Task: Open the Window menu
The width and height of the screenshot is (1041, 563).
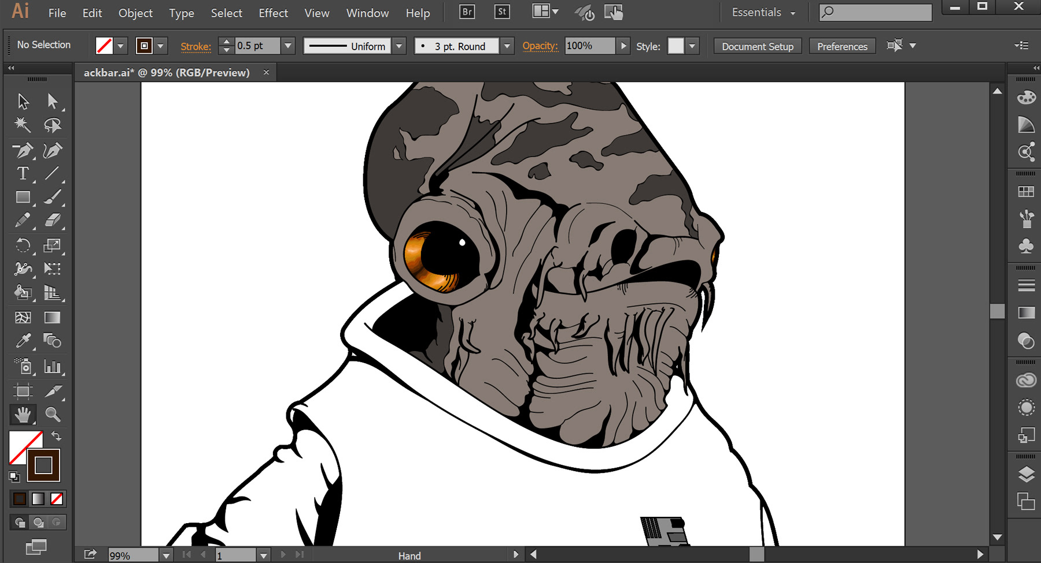Action: (367, 13)
